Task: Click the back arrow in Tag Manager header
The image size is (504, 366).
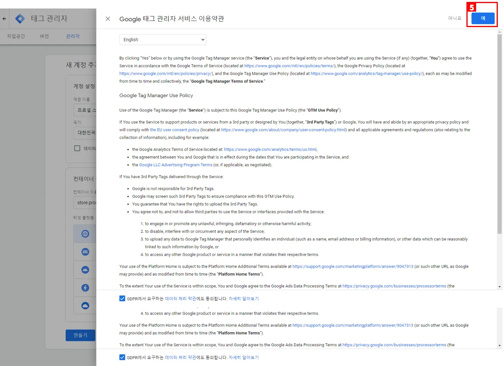Action: pyautogui.click(x=4, y=19)
